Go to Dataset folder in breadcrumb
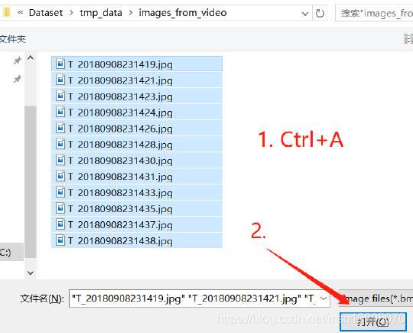This screenshot has height=333, width=413. click(46, 13)
